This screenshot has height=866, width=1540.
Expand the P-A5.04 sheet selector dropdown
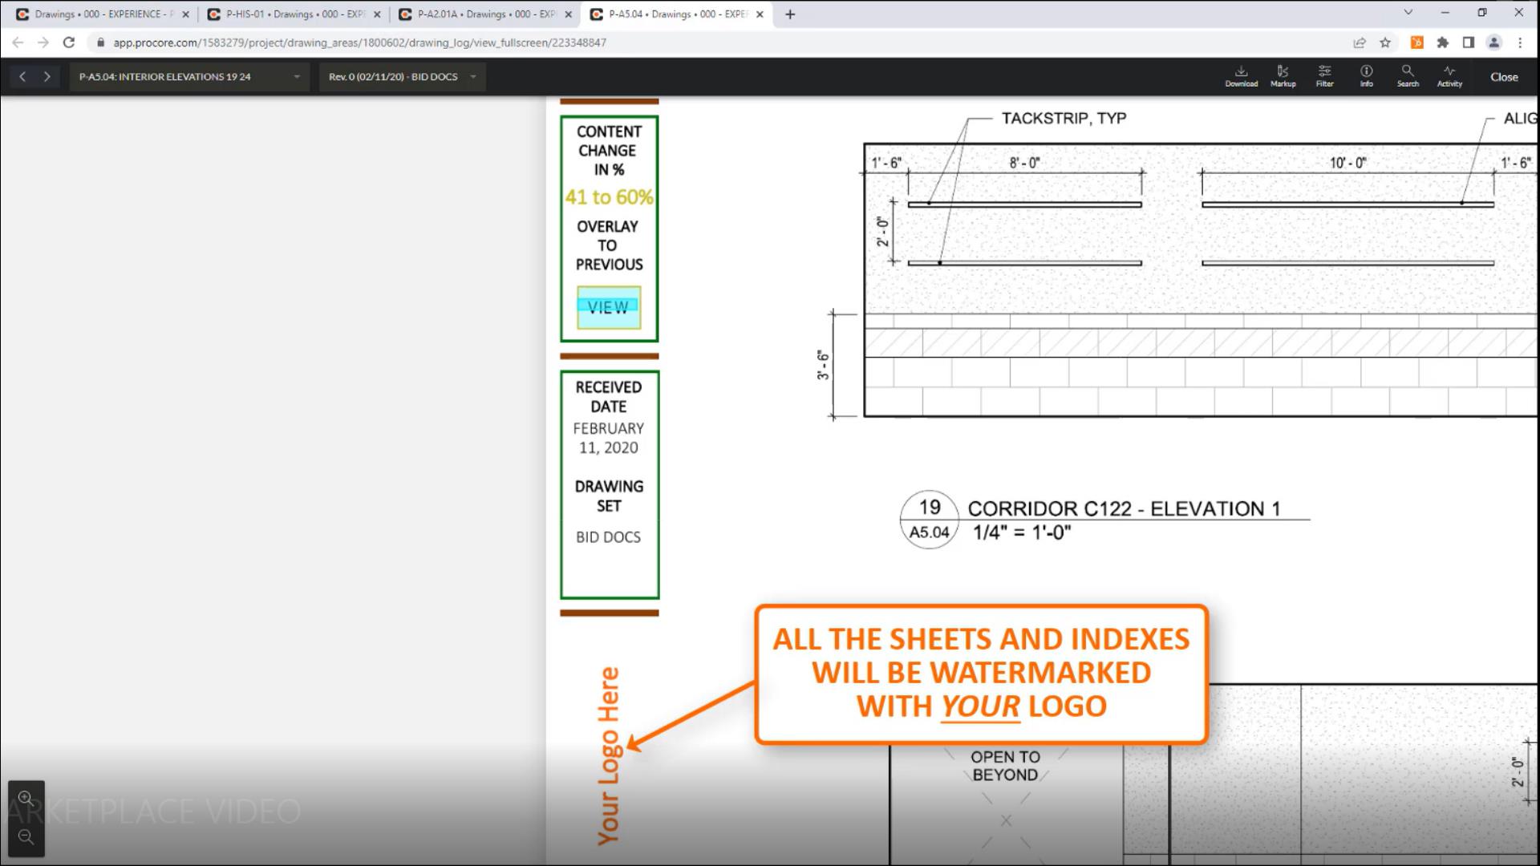[x=189, y=77]
